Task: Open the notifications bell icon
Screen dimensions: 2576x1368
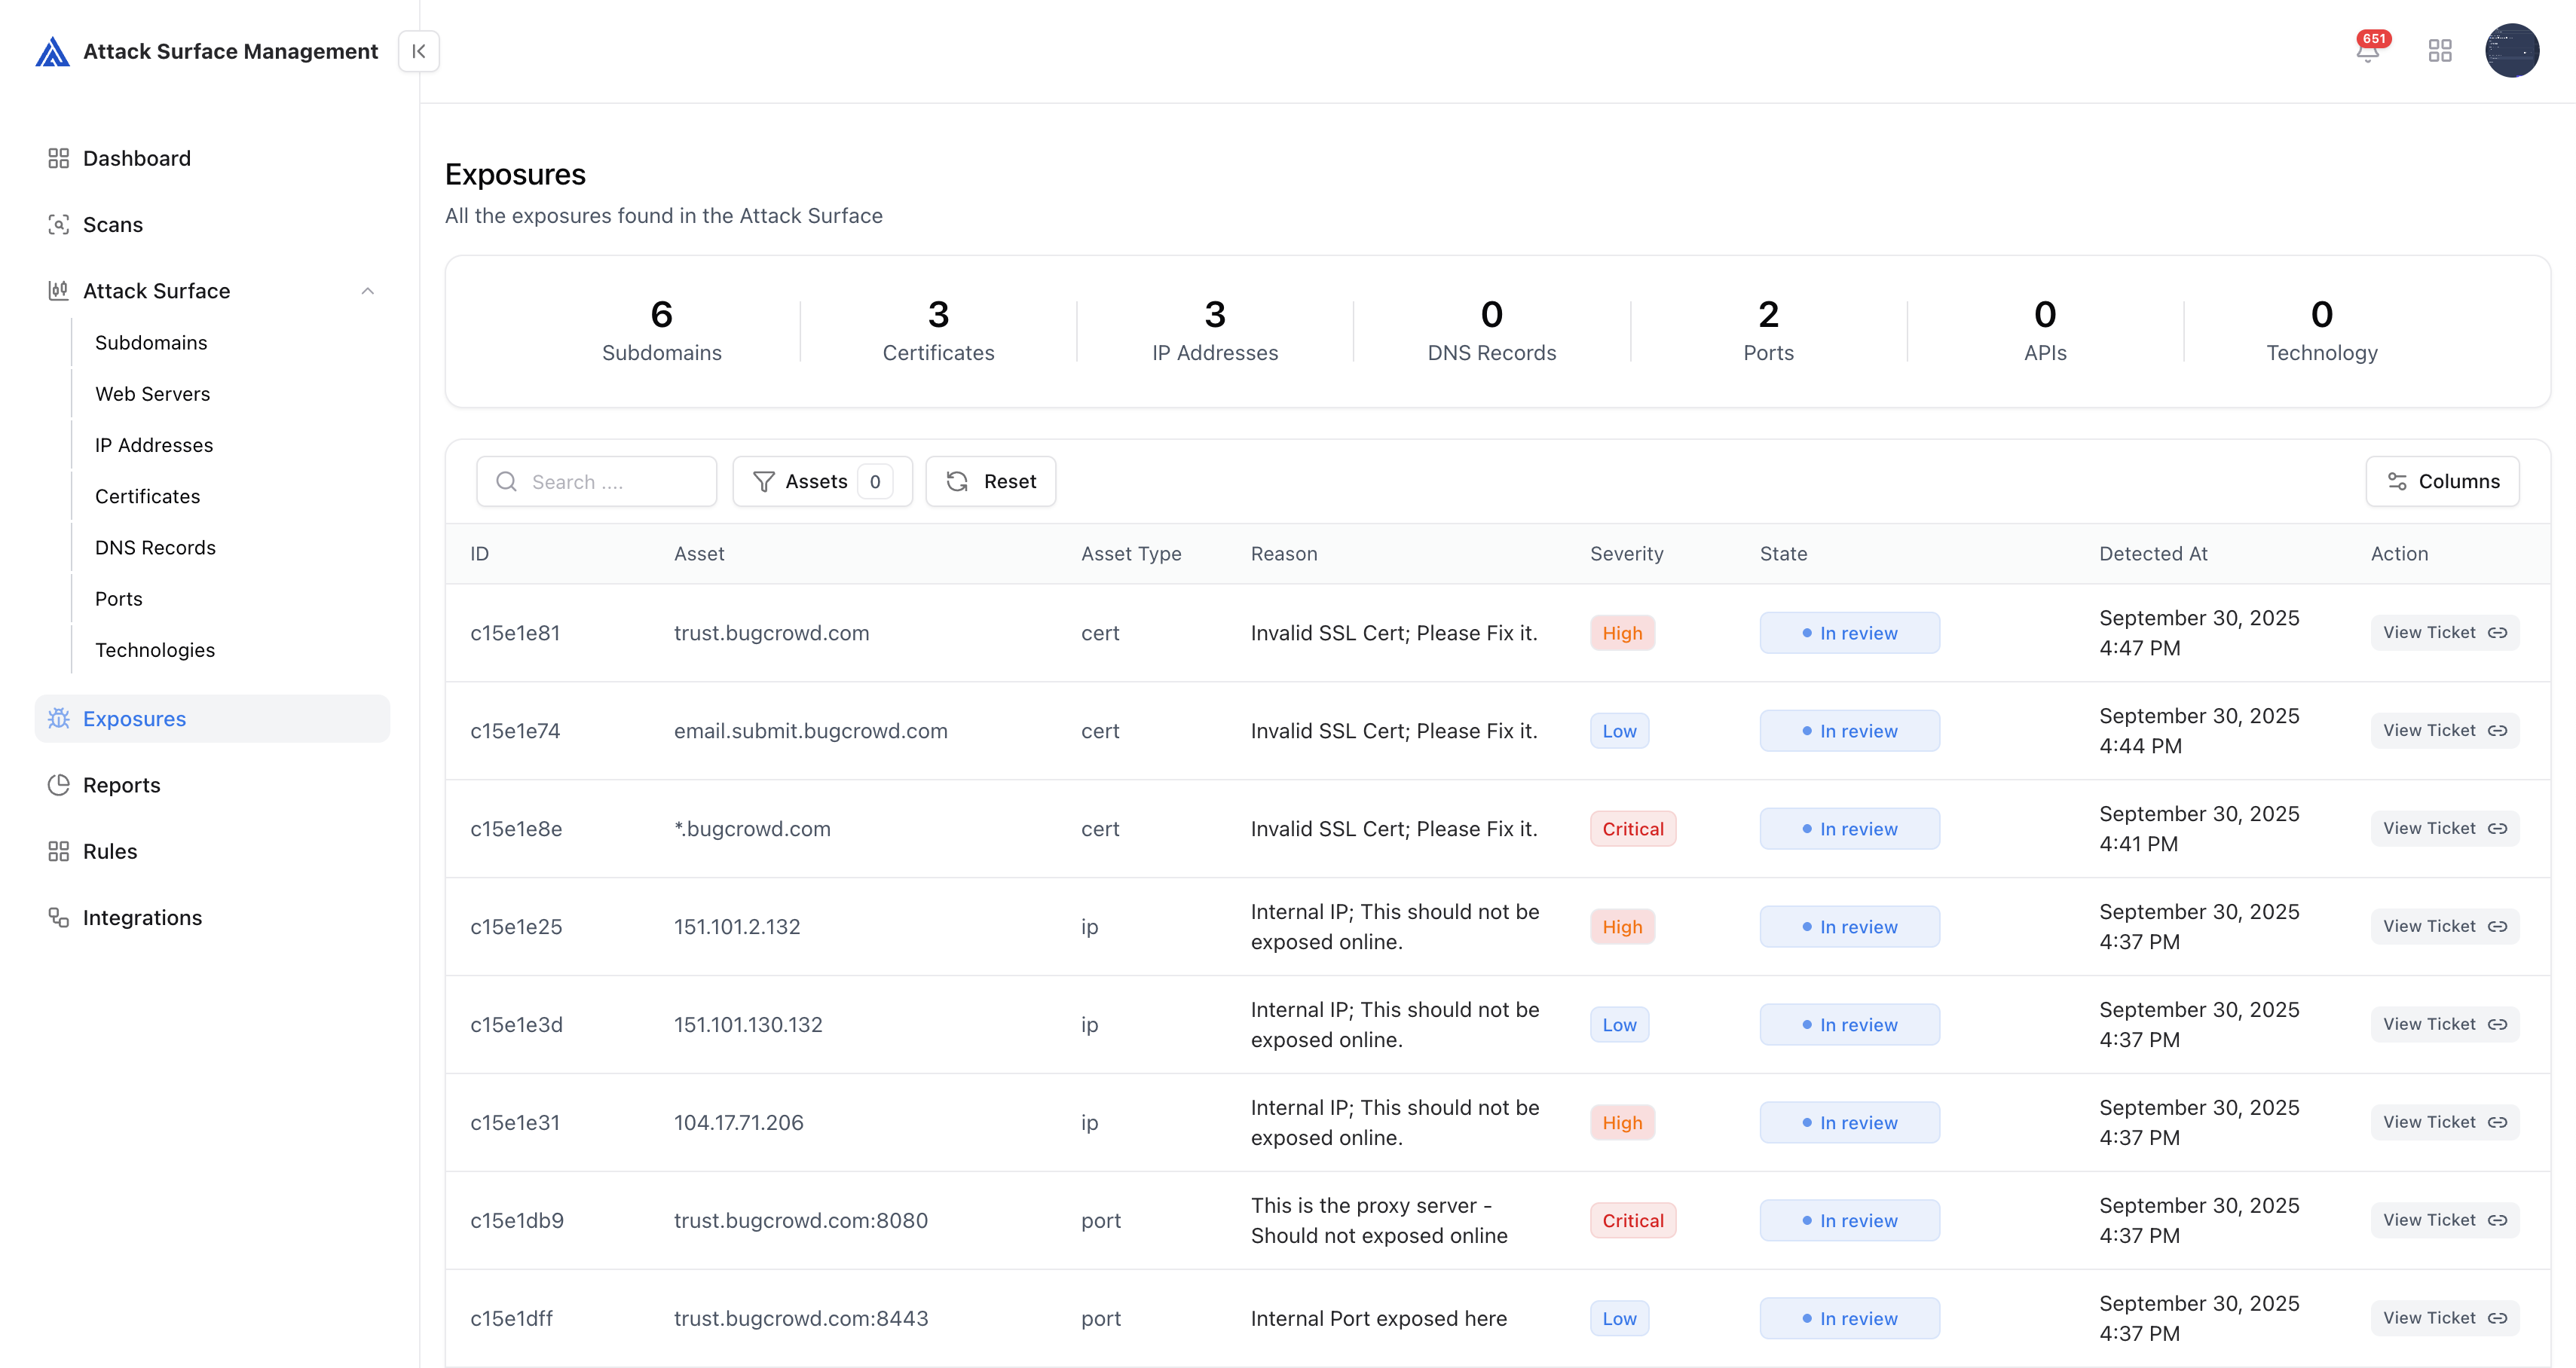Action: click(2367, 51)
